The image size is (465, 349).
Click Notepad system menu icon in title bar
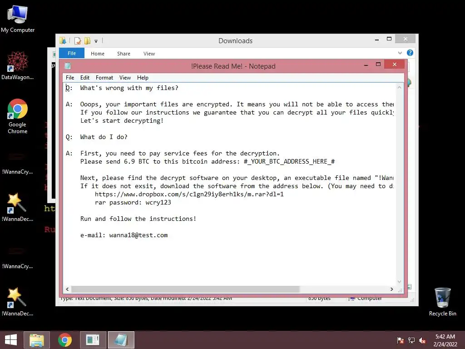point(68,66)
